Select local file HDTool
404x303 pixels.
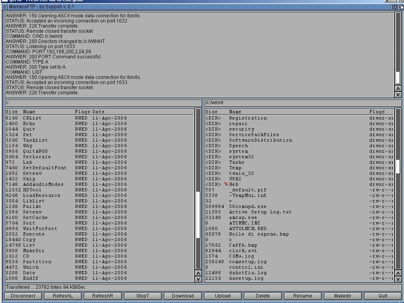tap(99, 190)
